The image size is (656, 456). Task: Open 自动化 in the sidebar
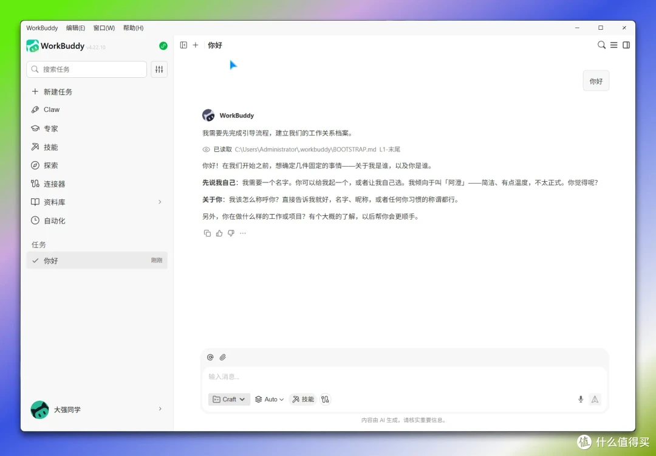pyautogui.click(x=97, y=221)
